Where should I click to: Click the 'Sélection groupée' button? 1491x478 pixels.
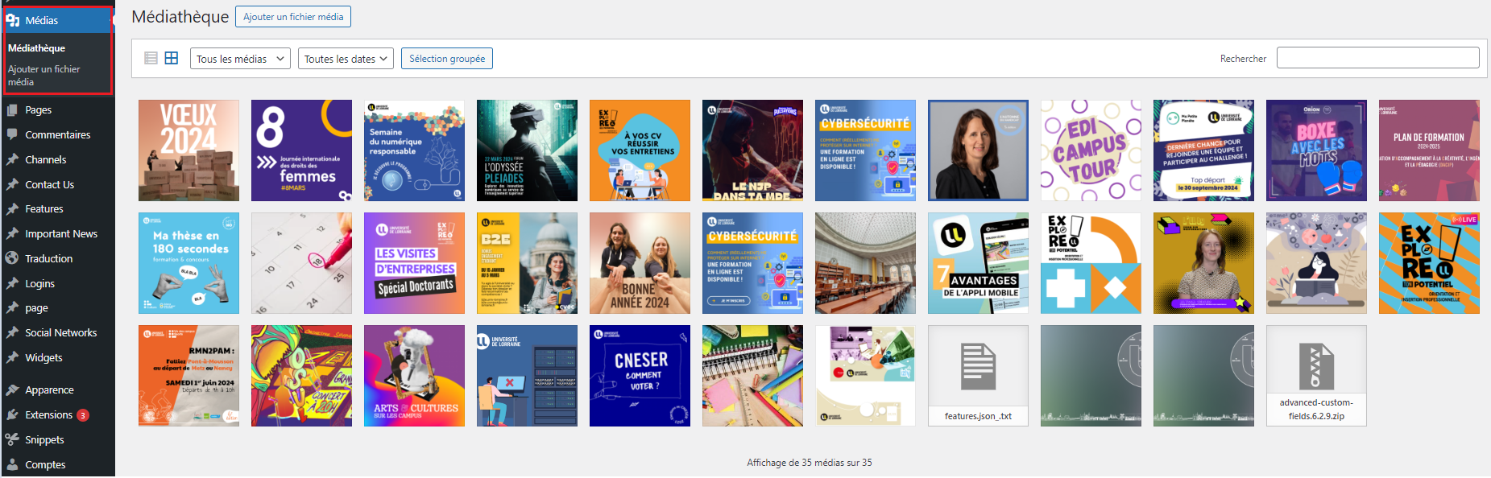446,59
